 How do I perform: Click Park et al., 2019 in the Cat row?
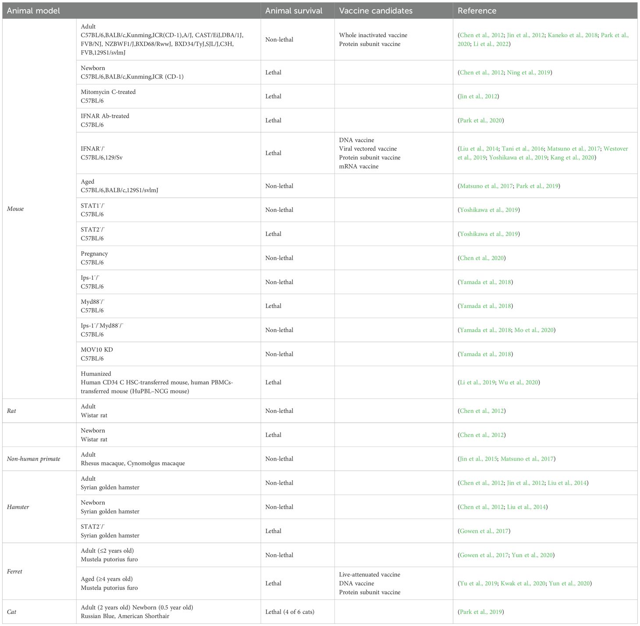click(481, 612)
